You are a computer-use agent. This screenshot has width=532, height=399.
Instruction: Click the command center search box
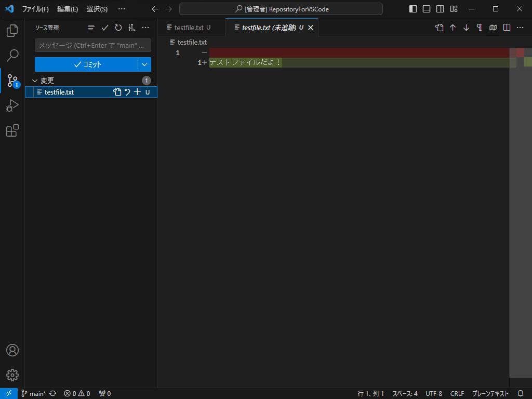tap(281, 9)
